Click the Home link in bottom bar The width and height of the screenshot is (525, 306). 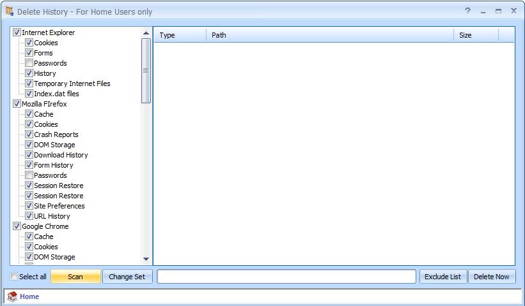(x=29, y=296)
